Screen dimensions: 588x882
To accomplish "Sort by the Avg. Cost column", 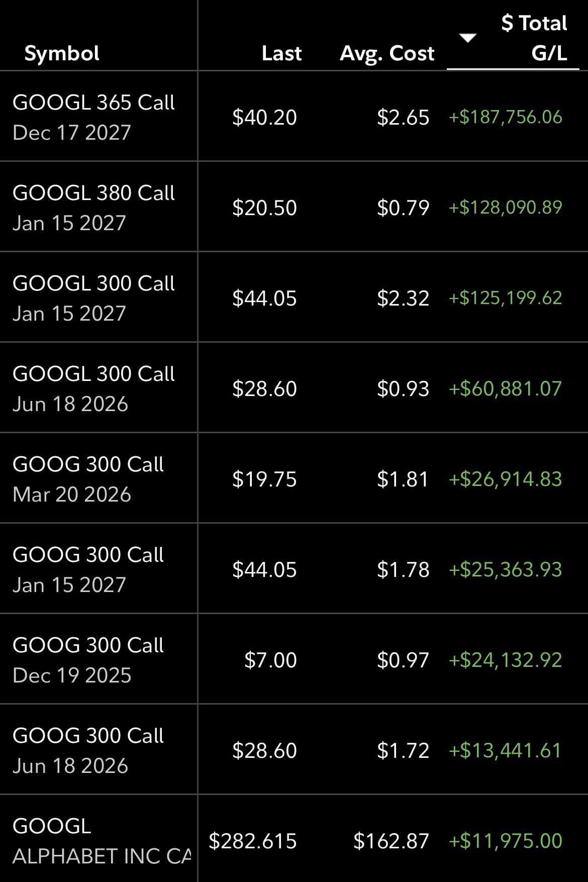I will pyautogui.click(x=387, y=53).
